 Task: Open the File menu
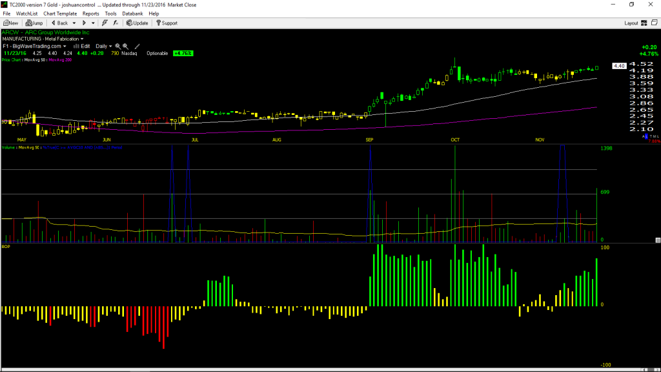(x=6, y=14)
